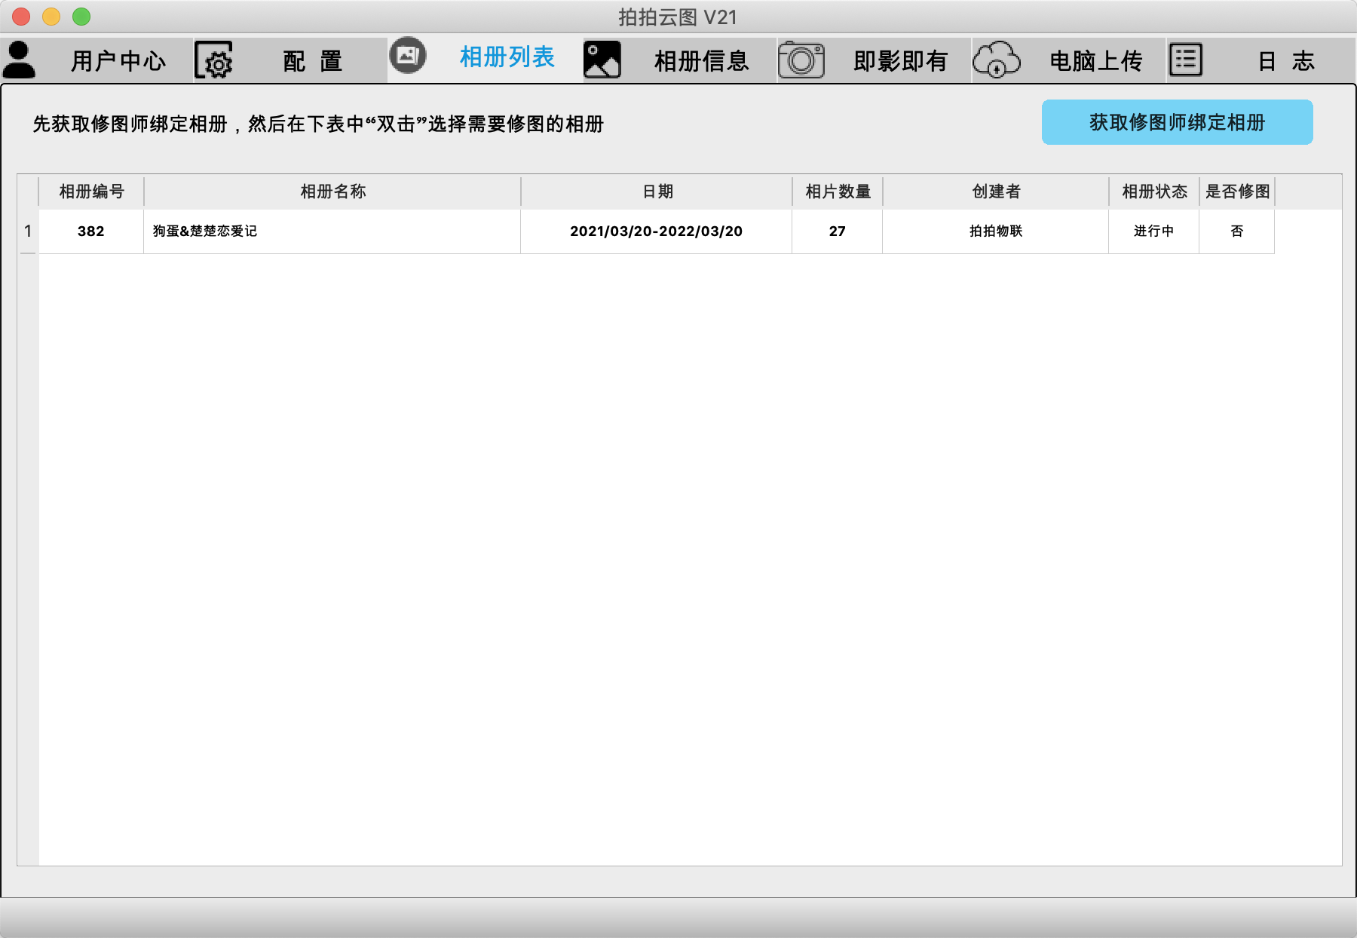Screen dimensions: 1357x938
Task: Select album row named 狗蛋&楚楚恋爱记
Action: [x=205, y=231]
